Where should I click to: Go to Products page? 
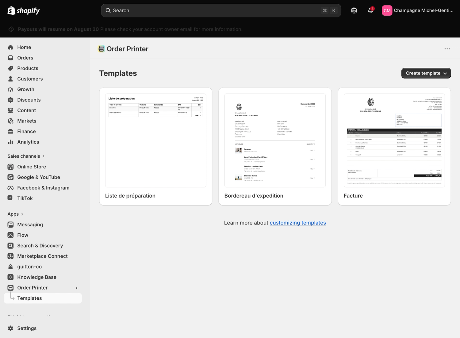pos(28,68)
